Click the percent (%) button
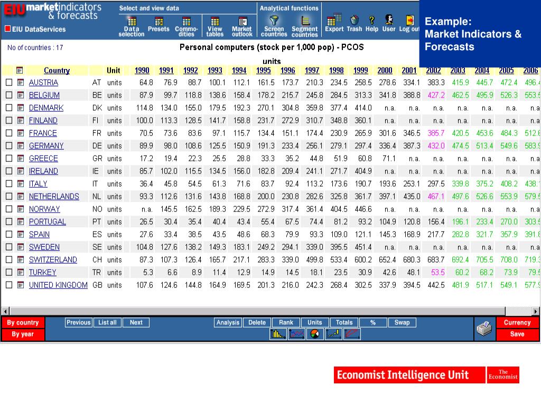The height and width of the screenshot is (405, 541). coord(373,322)
